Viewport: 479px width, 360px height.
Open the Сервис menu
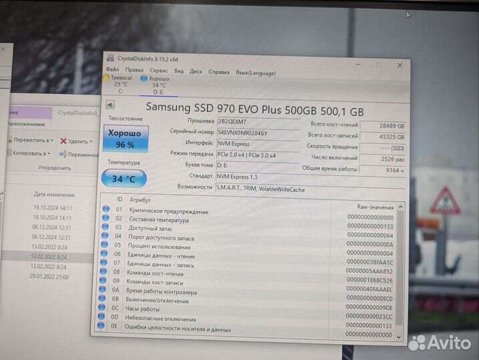pos(158,71)
